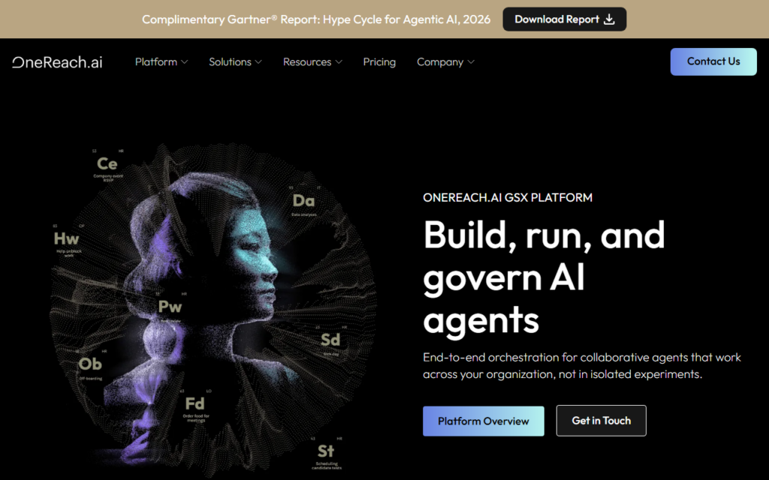Expand the Company menu chevron

point(471,62)
